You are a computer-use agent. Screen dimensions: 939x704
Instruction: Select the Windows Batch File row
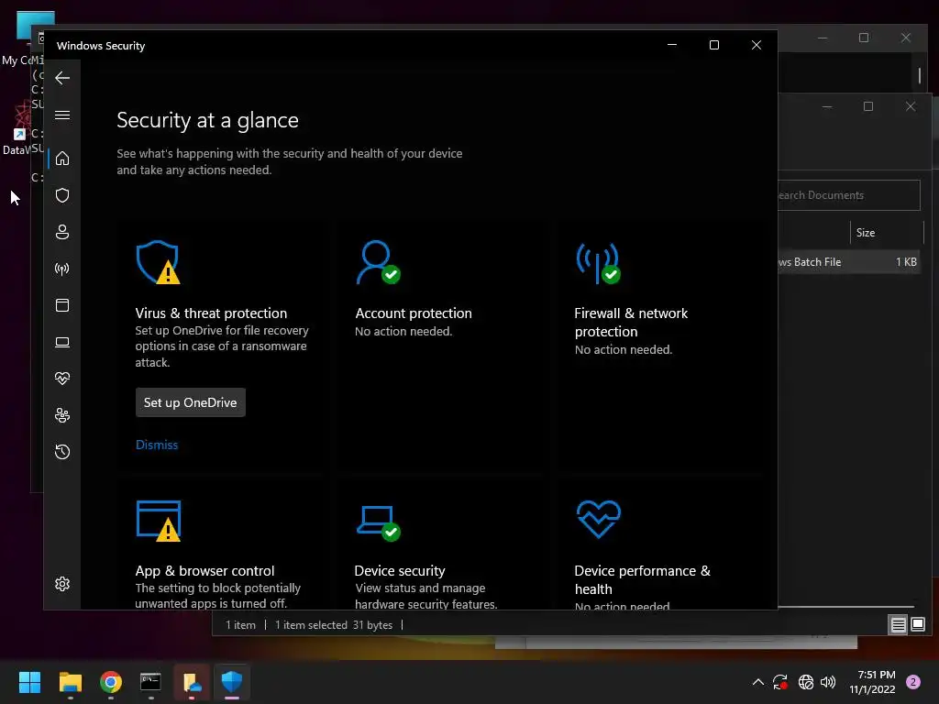849,261
